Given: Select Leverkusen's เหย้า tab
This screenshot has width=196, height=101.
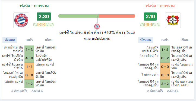Looking at the screenshot, I should pyautogui.click(x=165, y=40).
